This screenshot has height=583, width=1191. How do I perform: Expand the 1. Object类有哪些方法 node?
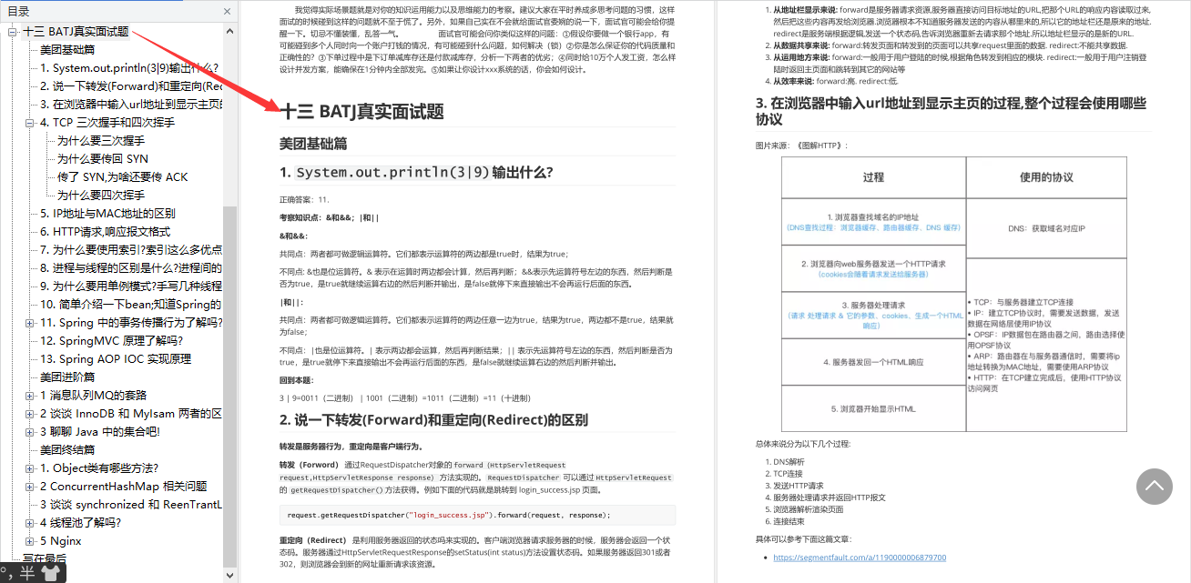(x=30, y=468)
